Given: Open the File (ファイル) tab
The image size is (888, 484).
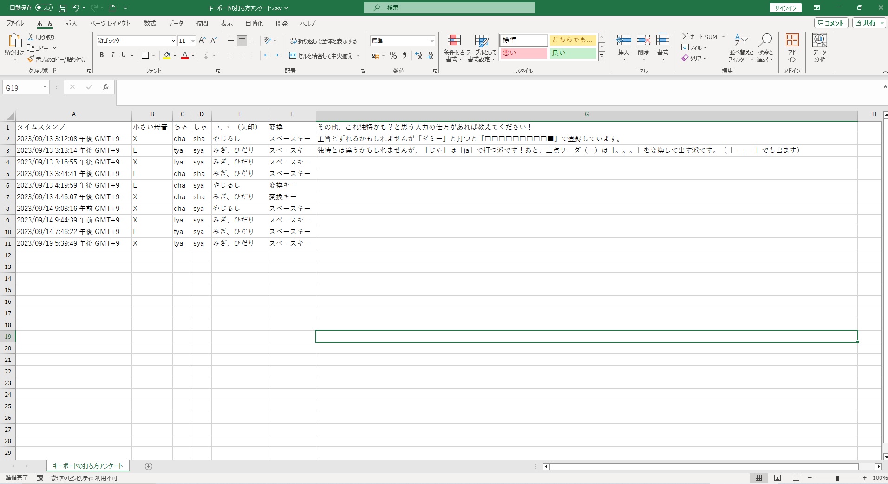Looking at the screenshot, I should tap(15, 23).
